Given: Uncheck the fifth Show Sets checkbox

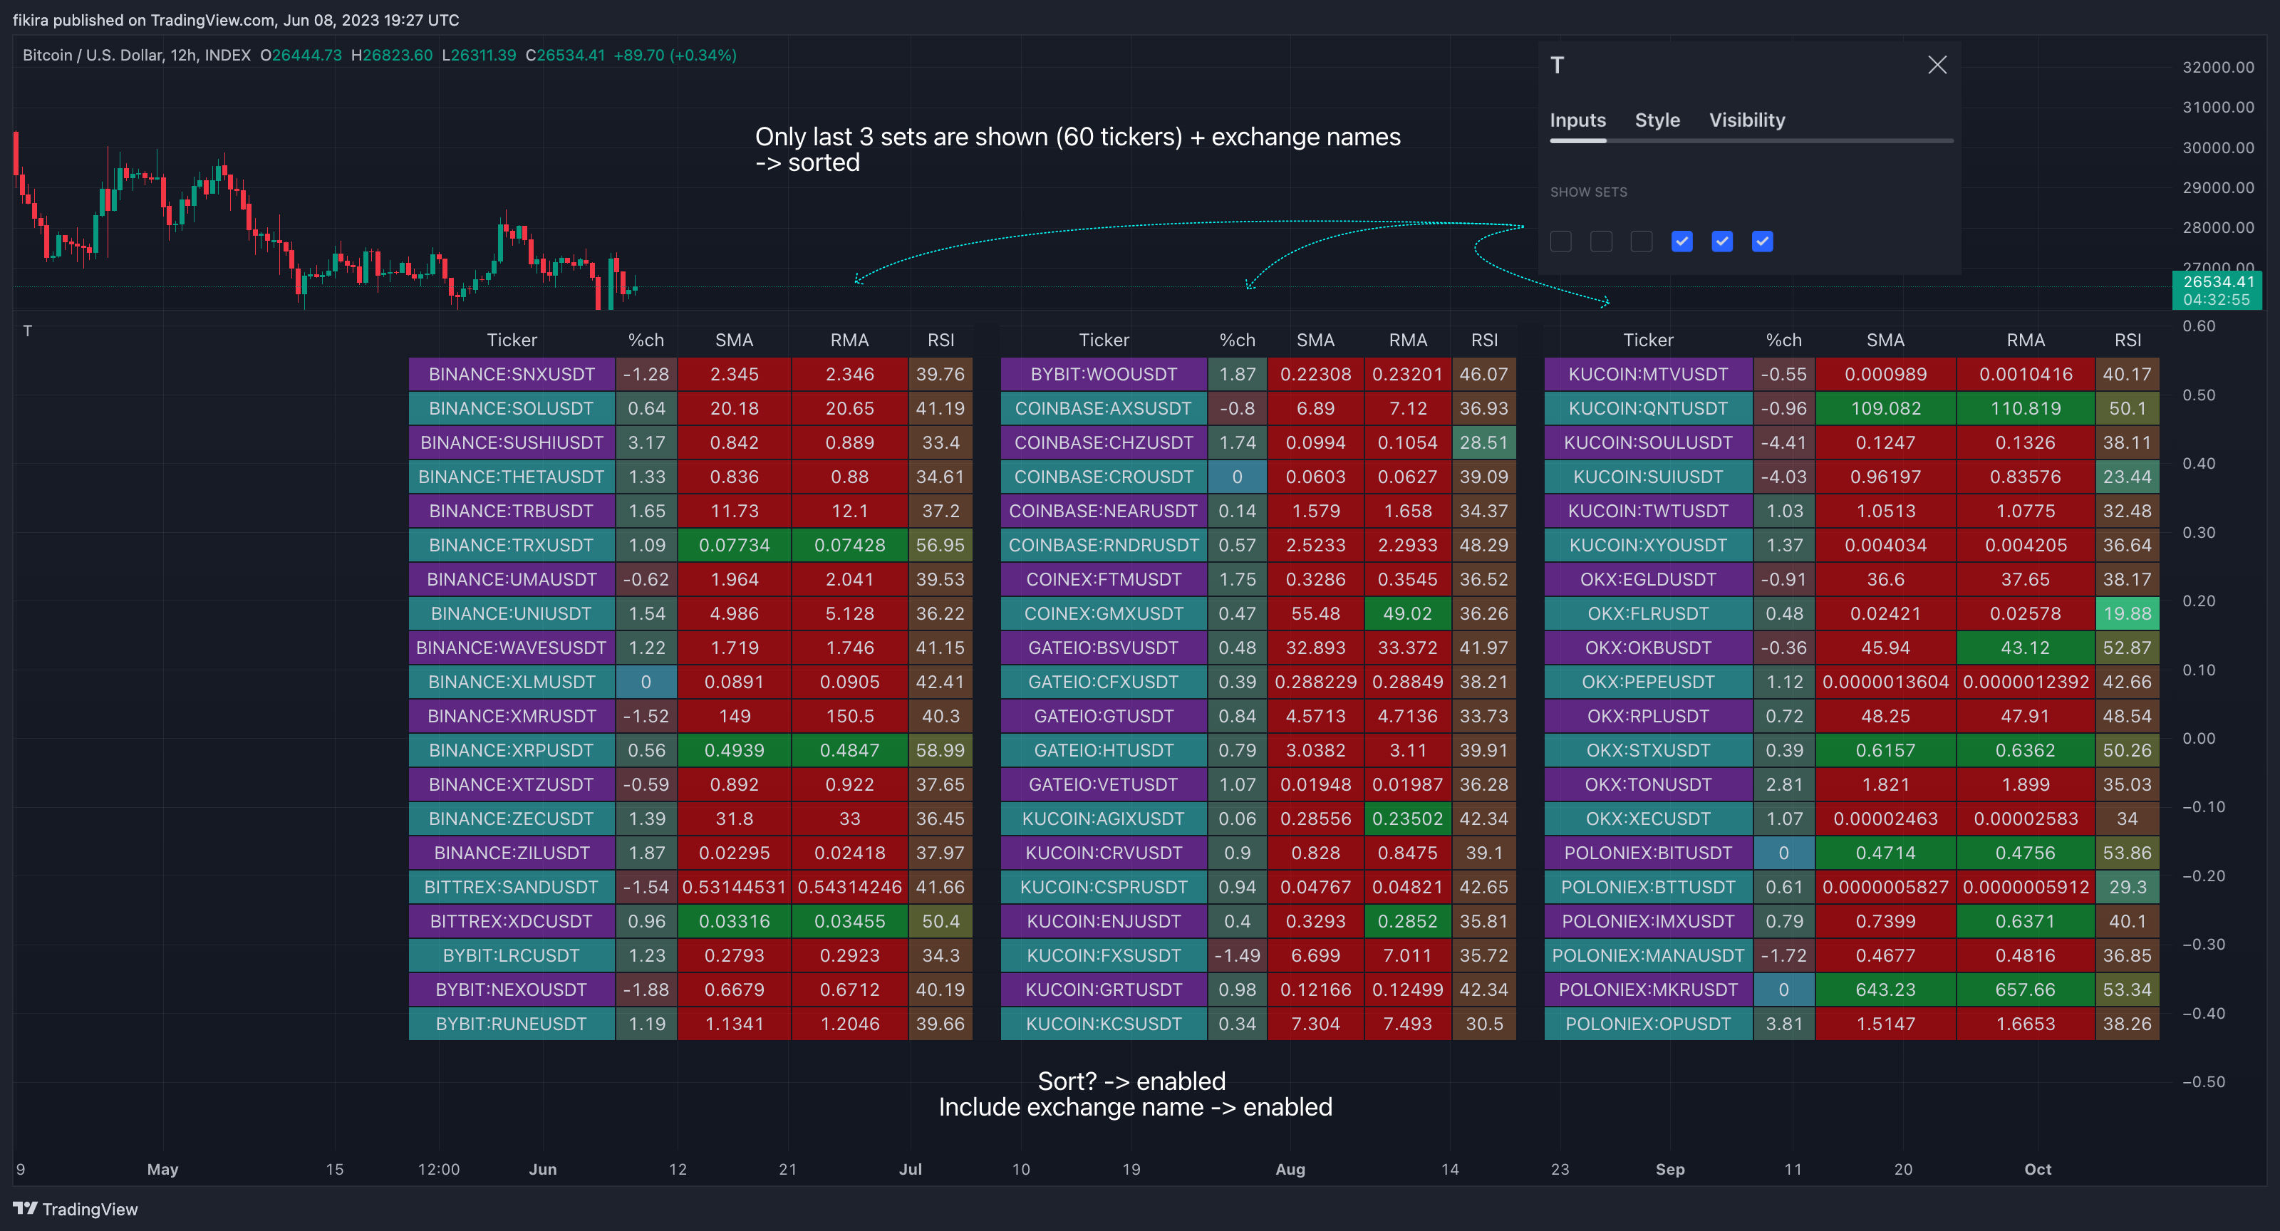Looking at the screenshot, I should click(1721, 241).
